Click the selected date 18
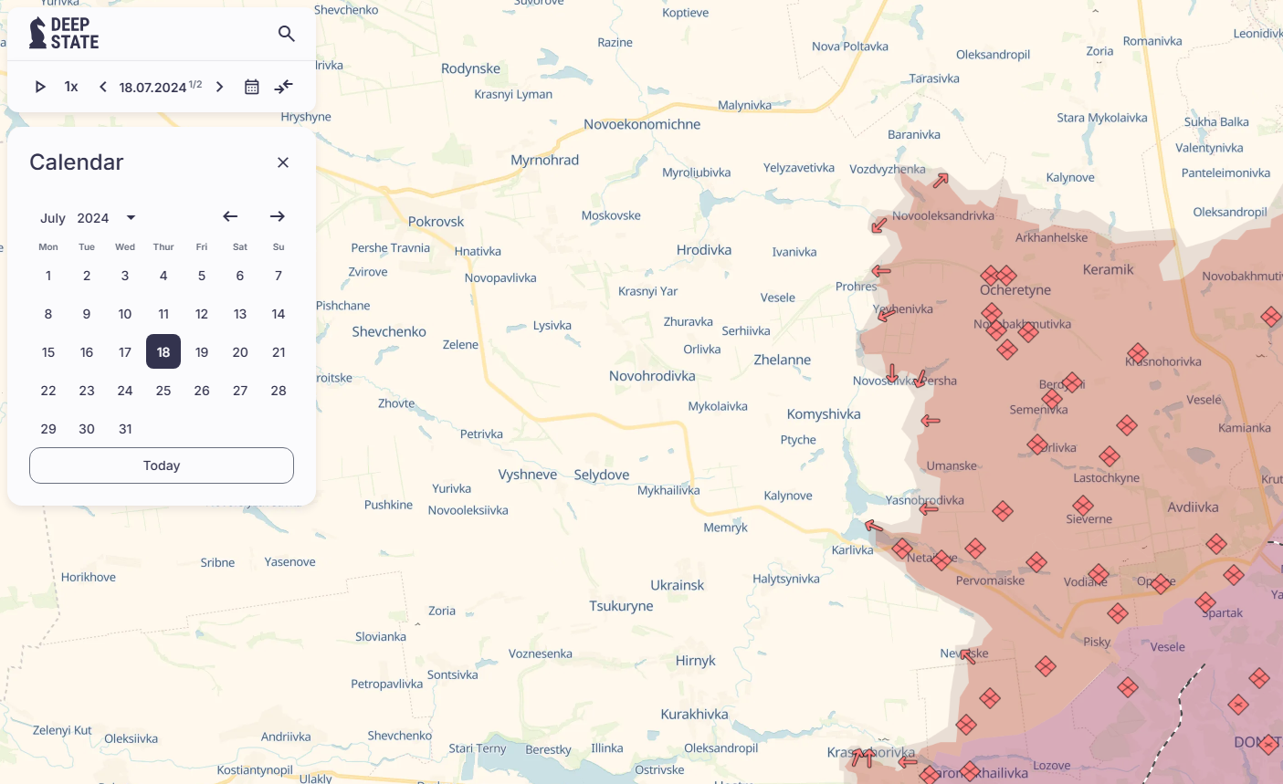The height and width of the screenshot is (784, 1283). (x=163, y=352)
